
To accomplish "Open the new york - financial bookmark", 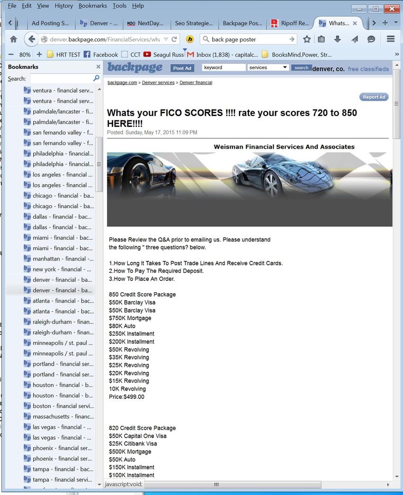I will 58,269.
